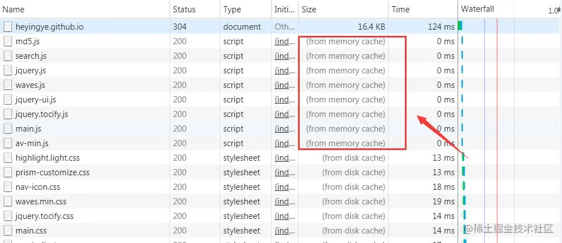The height and width of the screenshot is (243, 562).
Task: Click the file icon beside waves.min.css
Action: pos(7,202)
